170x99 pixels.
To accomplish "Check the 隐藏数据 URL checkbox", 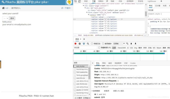I will (x=99, y=48).
